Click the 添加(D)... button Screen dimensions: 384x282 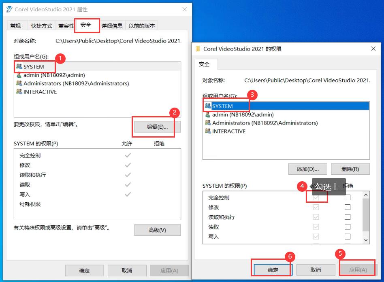coord(307,169)
